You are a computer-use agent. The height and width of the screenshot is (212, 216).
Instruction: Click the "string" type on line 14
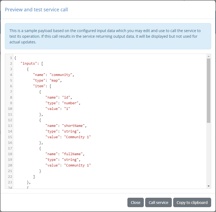pos(70,131)
